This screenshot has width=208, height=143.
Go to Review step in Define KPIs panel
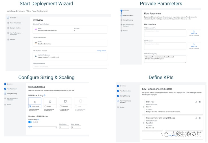(x=122, y=107)
